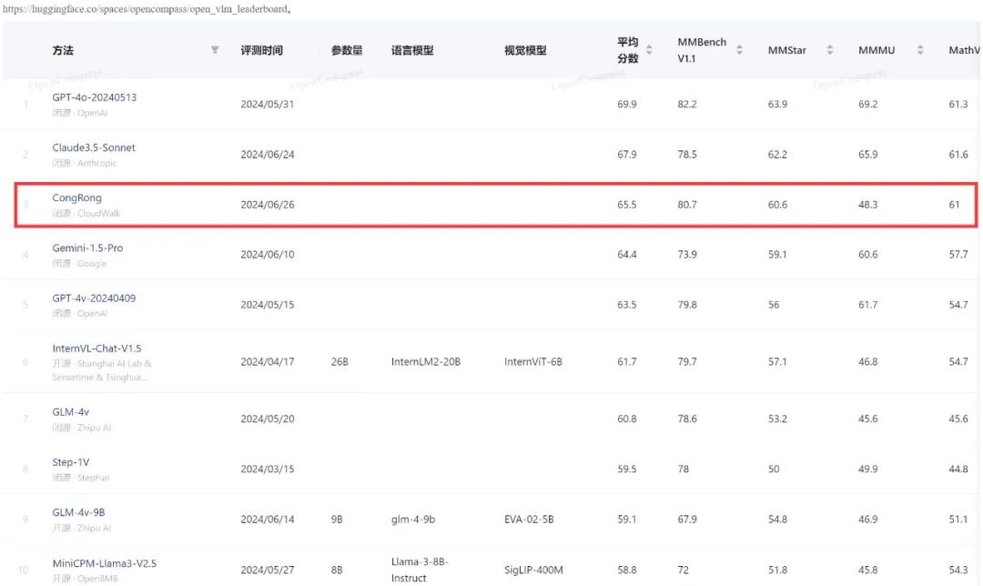Open the GLM-4v model link

(x=70, y=412)
